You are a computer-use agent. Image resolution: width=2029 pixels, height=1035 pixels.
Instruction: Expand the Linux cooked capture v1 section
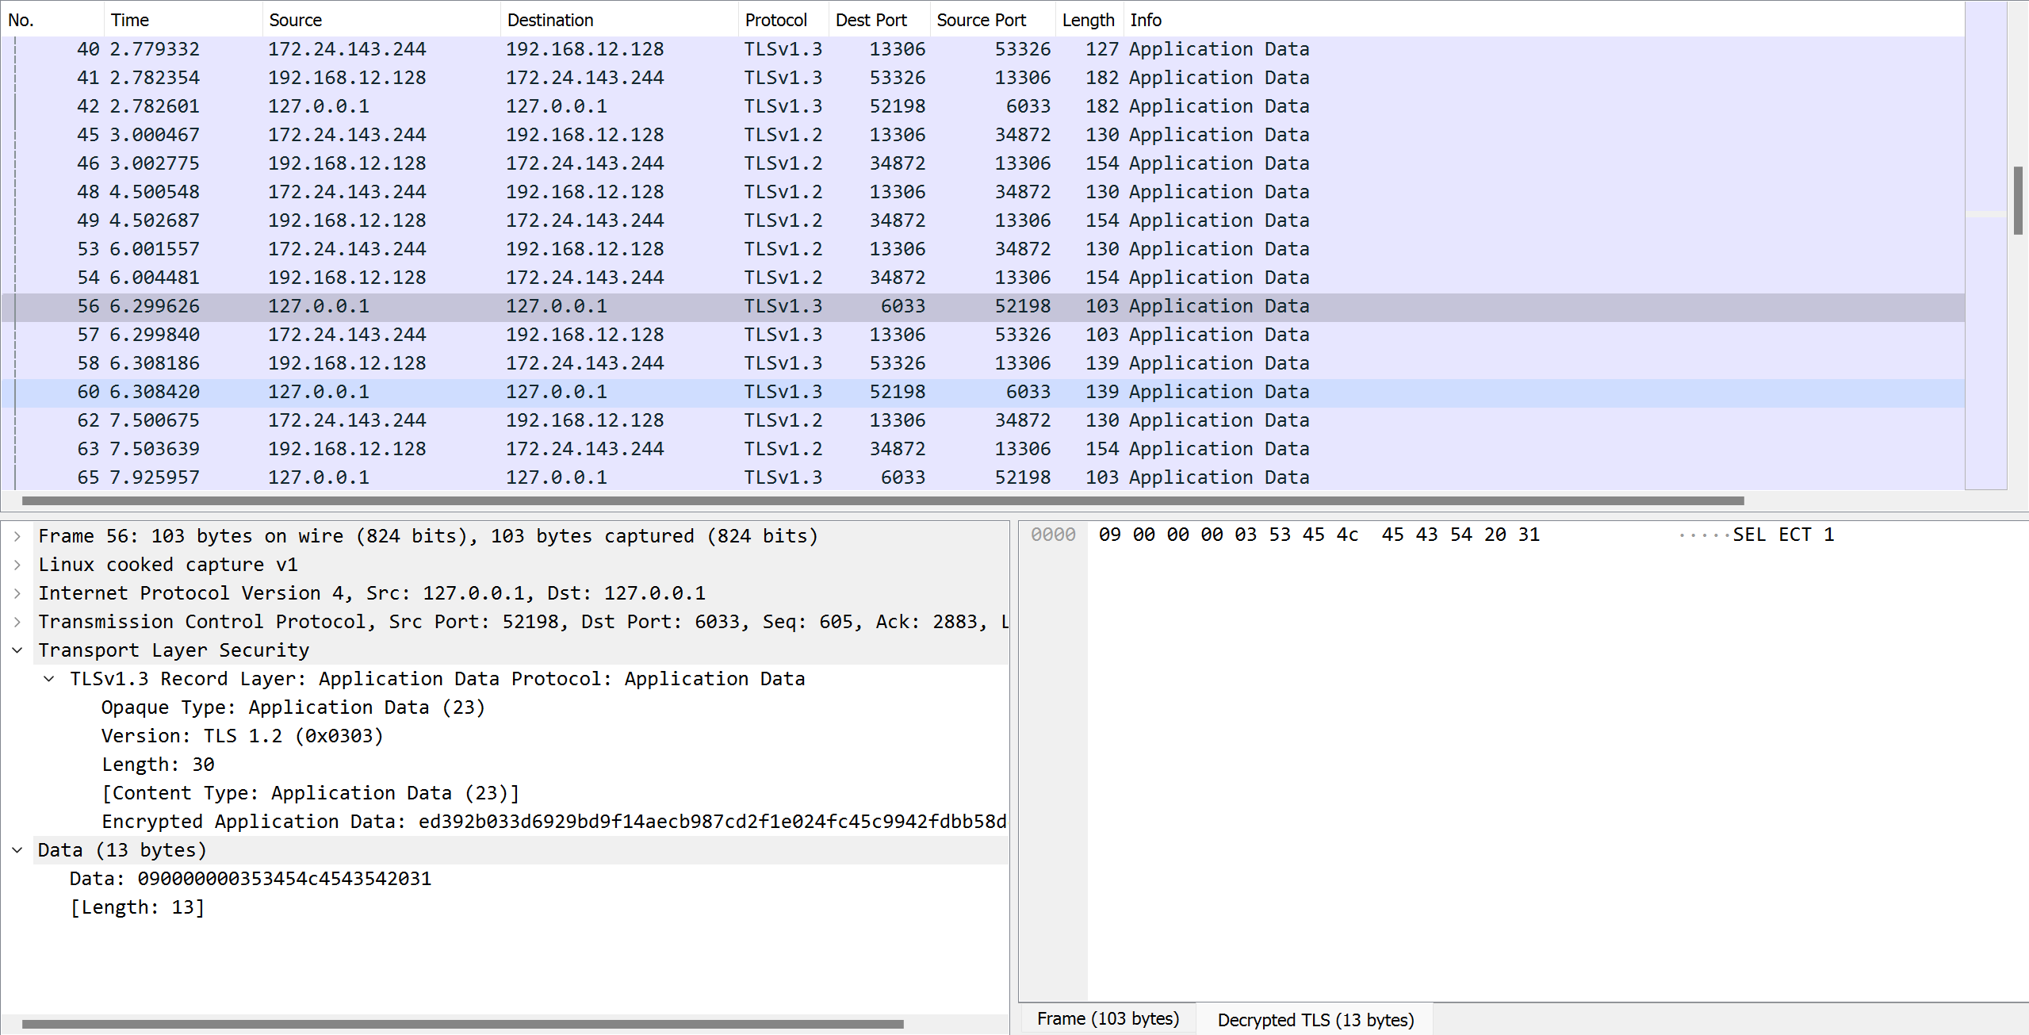[17, 564]
